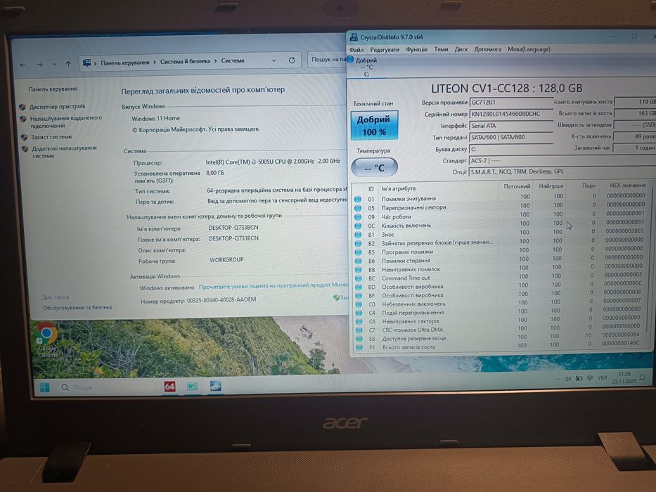The image size is (656, 492).
Task: Open the Диск menu
Action: click(x=461, y=49)
